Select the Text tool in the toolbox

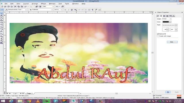point(1,31)
